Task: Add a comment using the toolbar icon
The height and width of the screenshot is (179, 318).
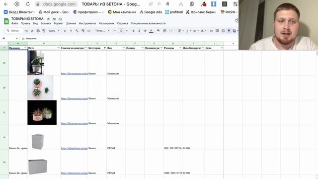Action: click(217, 31)
